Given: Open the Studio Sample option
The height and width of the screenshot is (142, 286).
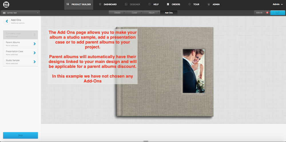Looking at the screenshot, I should pos(20,62).
